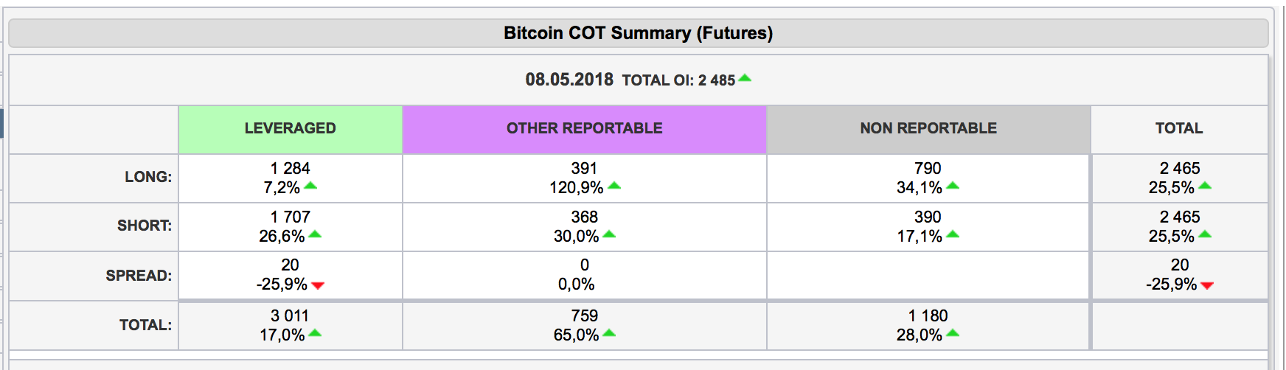The width and height of the screenshot is (1286, 370).
Task: Click green arrow next to Leveraged Short 26,6%
Action: [x=315, y=234]
